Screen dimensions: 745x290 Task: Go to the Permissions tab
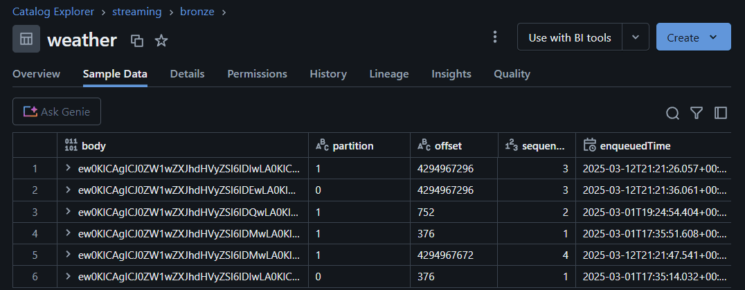pyautogui.click(x=257, y=74)
